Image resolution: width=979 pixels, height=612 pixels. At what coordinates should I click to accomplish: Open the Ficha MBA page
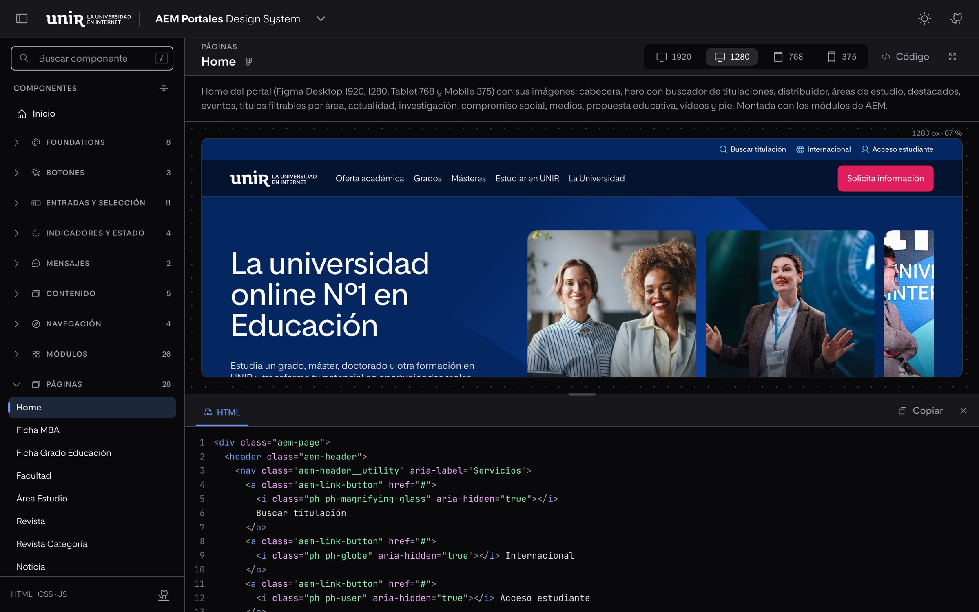92,430
